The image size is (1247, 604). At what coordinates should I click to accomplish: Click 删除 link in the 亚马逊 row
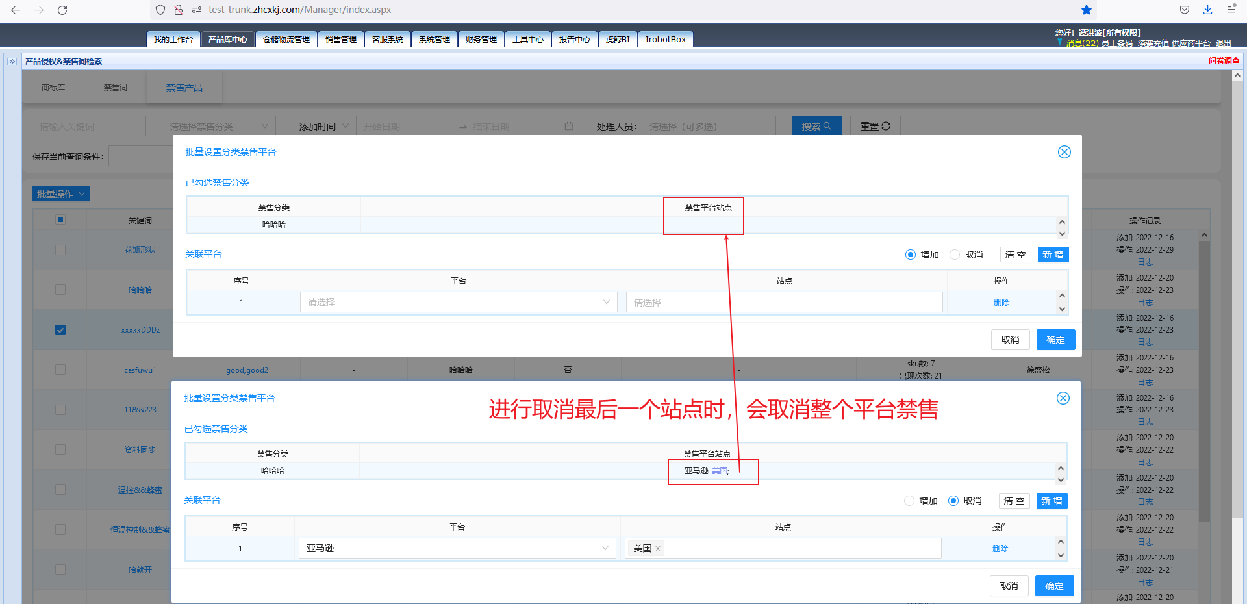pyautogui.click(x=1000, y=549)
